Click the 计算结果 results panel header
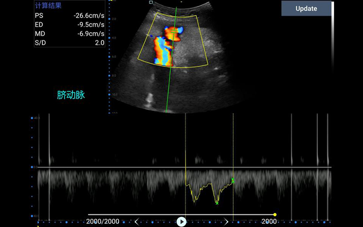Viewport: 363px width, 227px height. point(49,6)
